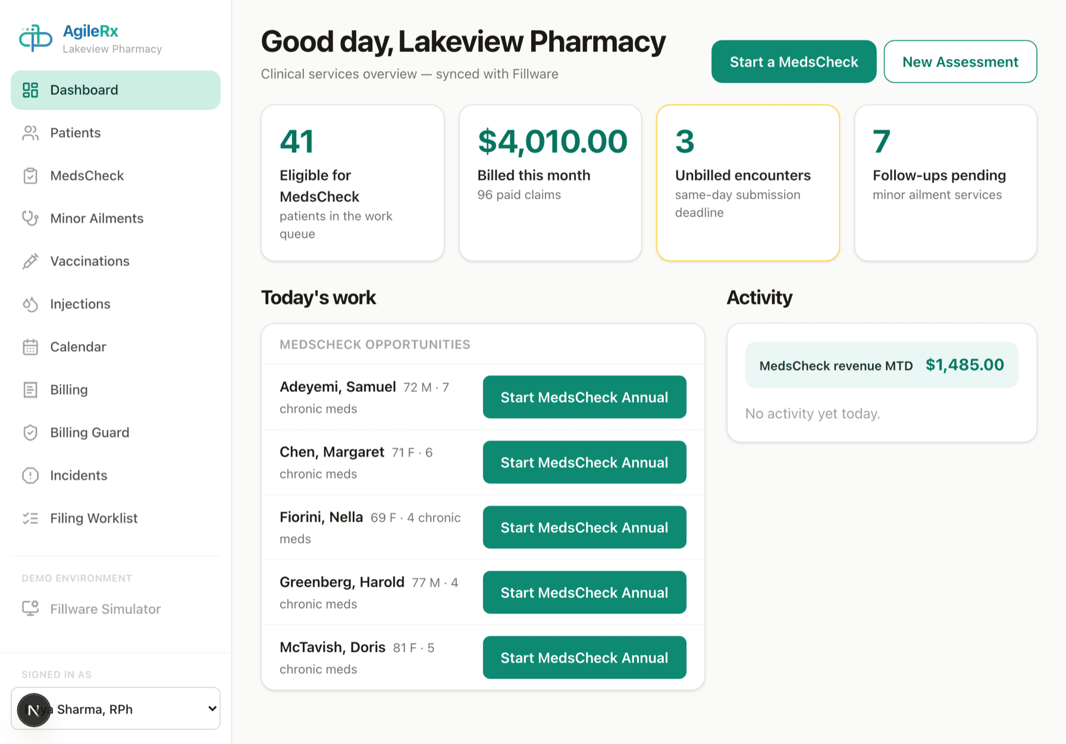Click the user avatar N circle
Viewport: 1066px width, 744px height.
point(34,710)
